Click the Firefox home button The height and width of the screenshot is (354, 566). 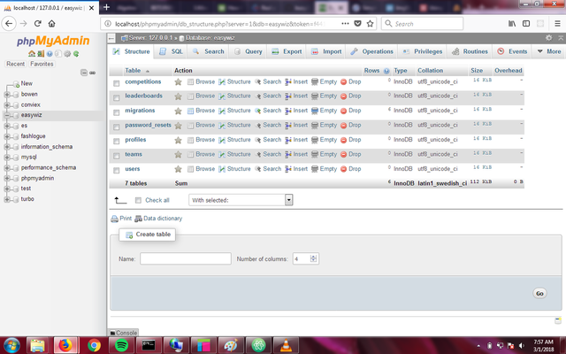tap(51, 24)
